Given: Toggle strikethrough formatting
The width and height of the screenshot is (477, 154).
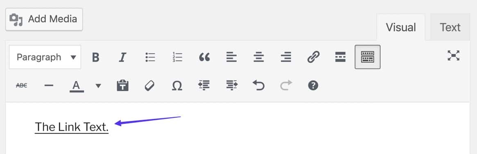Looking at the screenshot, I should click(21, 86).
